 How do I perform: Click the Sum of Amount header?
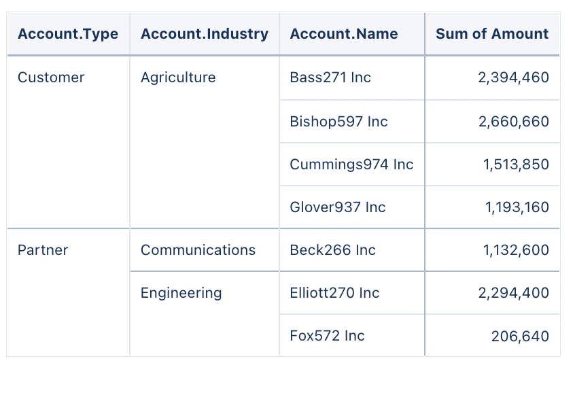(x=493, y=34)
